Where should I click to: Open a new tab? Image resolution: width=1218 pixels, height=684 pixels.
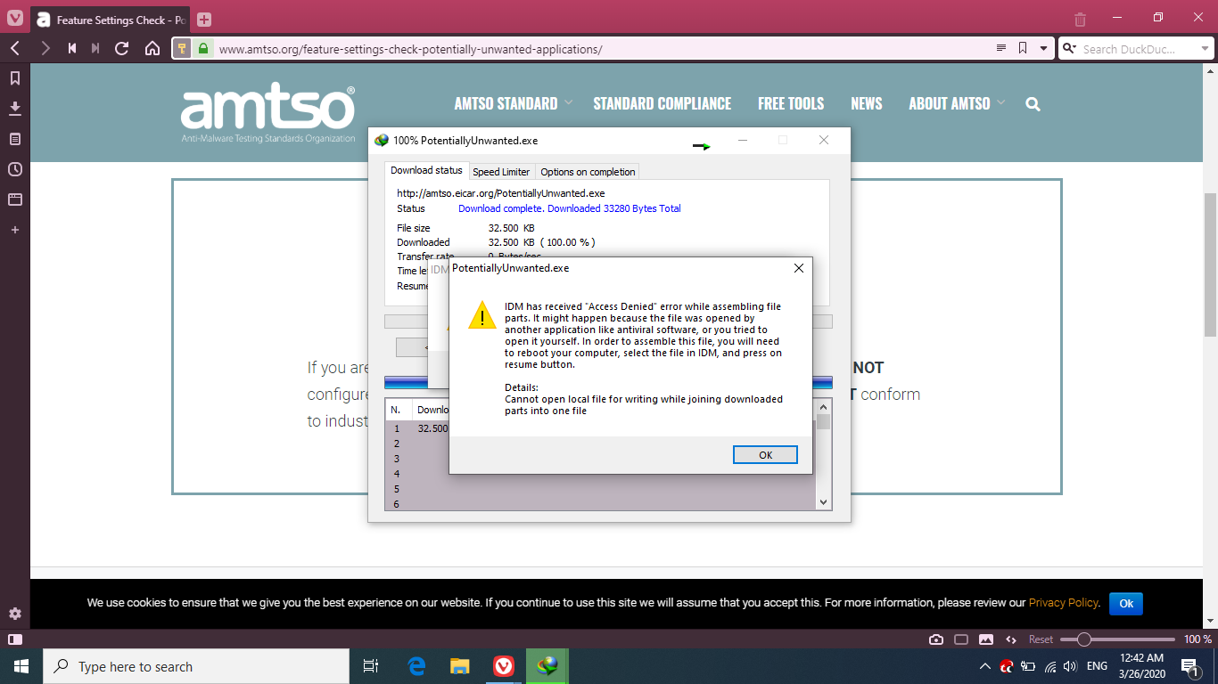tap(204, 19)
